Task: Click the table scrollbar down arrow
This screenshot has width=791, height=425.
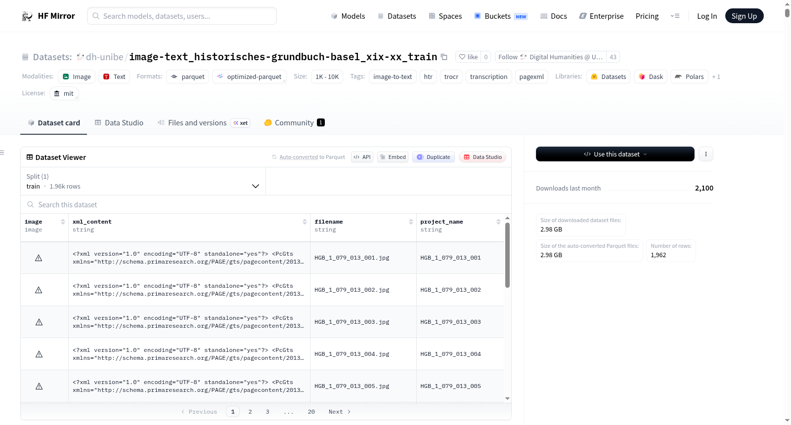Action: point(507,398)
